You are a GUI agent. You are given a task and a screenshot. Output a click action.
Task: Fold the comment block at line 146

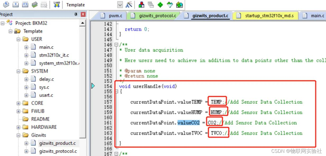pyautogui.click(x=117, y=45)
